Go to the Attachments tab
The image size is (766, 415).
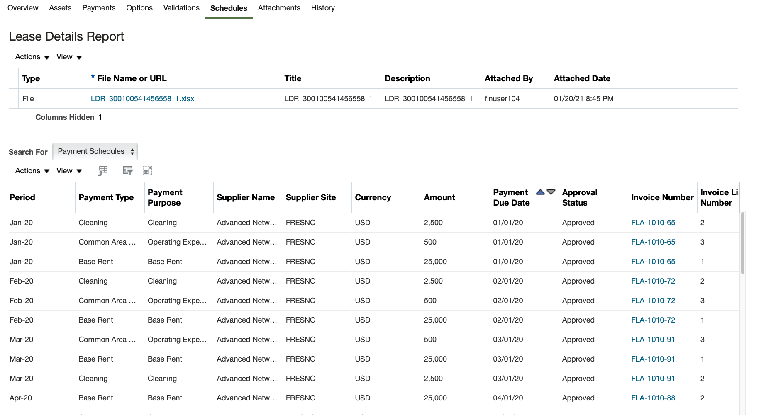[279, 8]
